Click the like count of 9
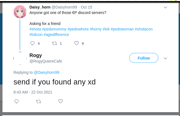180x116 pixels. pyautogui.click(x=83, y=43)
